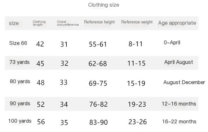Click the '0–April' age cell

click(172, 43)
